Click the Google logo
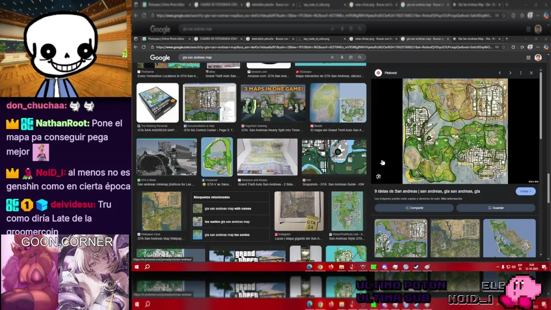This screenshot has height=310, width=551. click(x=160, y=58)
